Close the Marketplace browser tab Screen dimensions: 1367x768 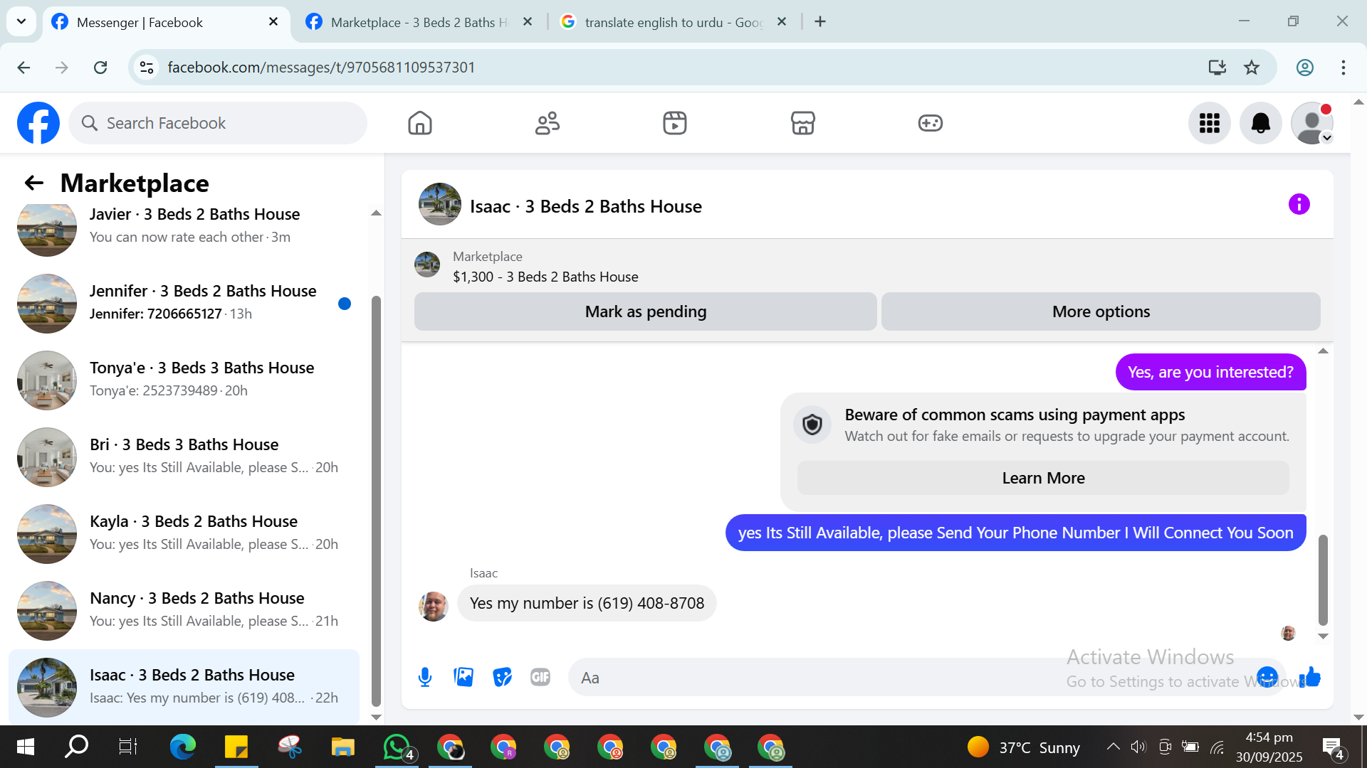pos(528,22)
